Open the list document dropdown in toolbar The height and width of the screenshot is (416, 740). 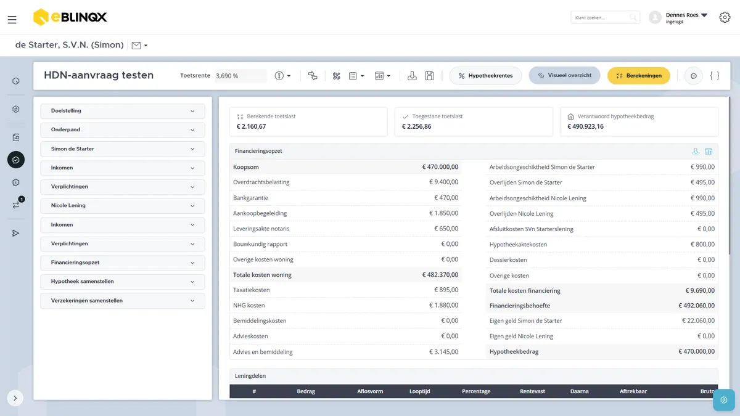(356, 76)
